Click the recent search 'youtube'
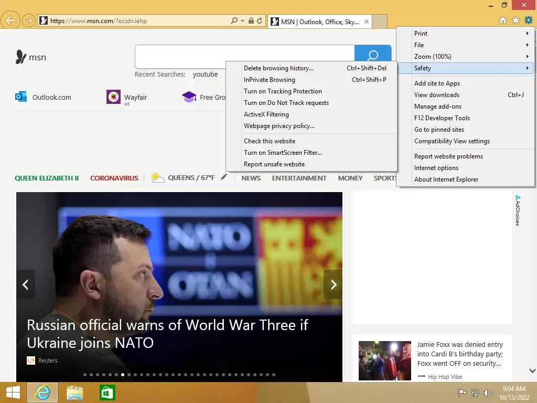 [205, 75]
